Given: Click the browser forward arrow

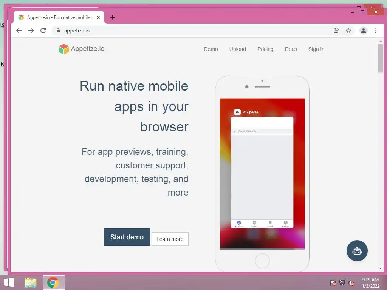Looking at the screenshot, I should 31,31.
